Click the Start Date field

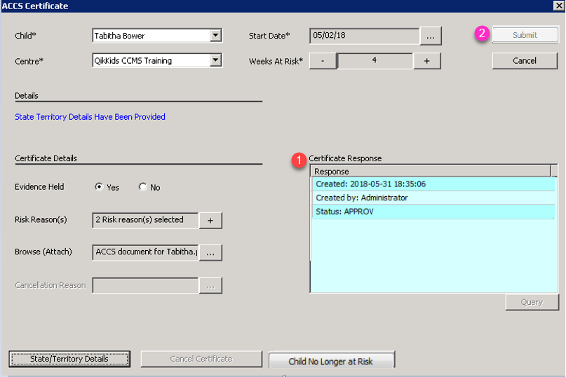pyautogui.click(x=364, y=35)
